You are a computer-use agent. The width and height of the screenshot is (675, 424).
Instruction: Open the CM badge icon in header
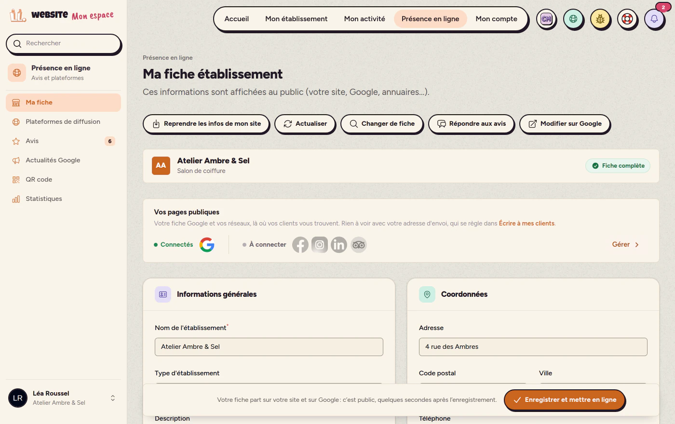(x=546, y=19)
